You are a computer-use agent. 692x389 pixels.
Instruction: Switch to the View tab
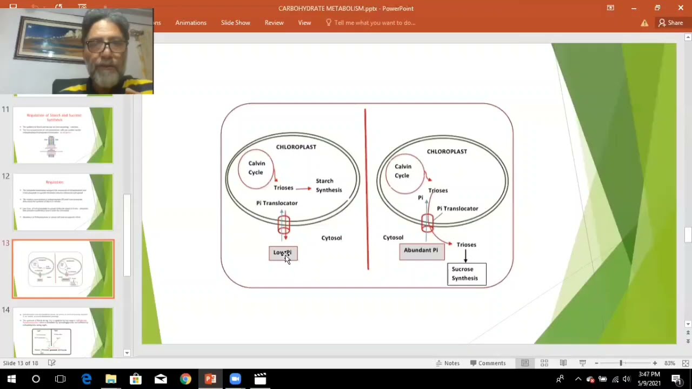[x=304, y=23]
